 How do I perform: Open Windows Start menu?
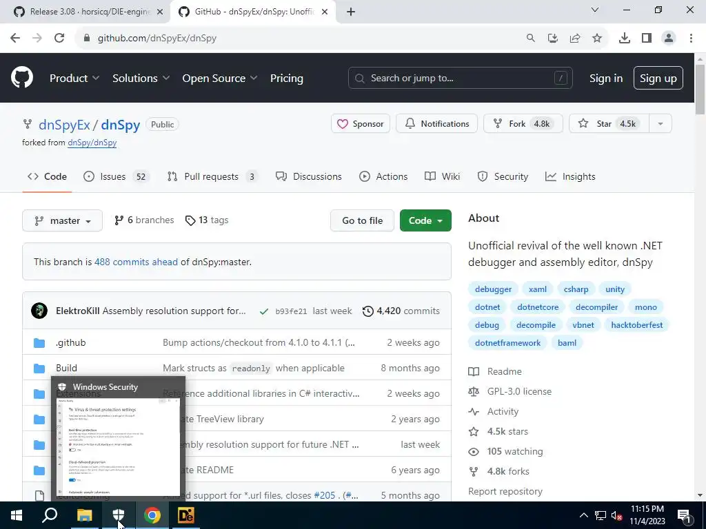click(x=17, y=515)
